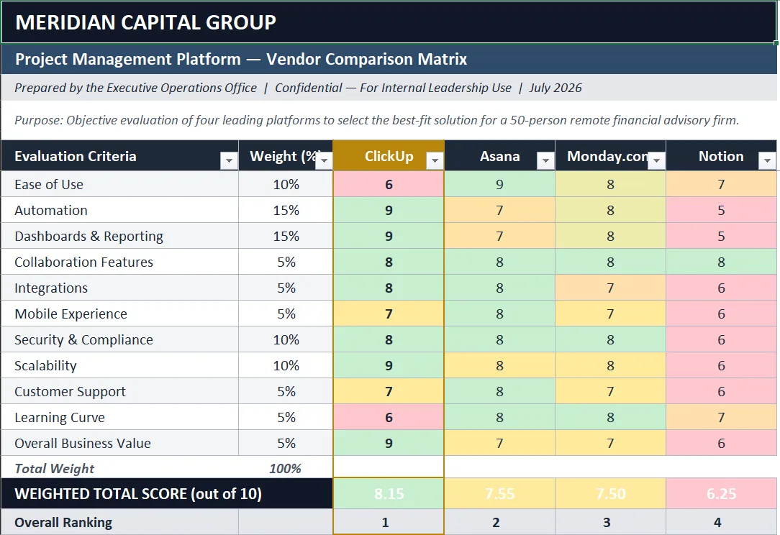Image resolution: width=780 pixels, height=535 pixels.
Task: Select the Scalability criteria cell
Action: click(x=120, y=365)
